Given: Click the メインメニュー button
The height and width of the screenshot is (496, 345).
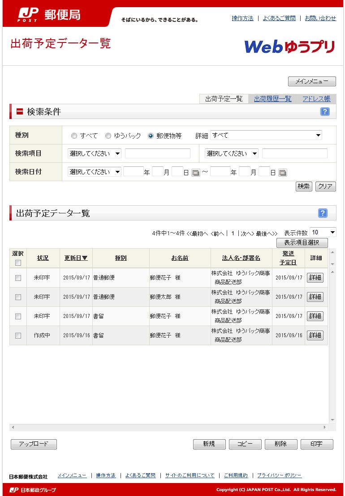Looking at the screenshot, I should 312,81.
